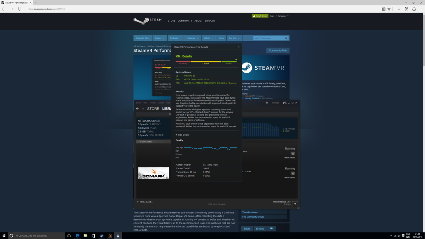Image resolution: width=425 pixels, height=239 pixels.
Task: Expand the Videos store dropdown
Action: click(209, 38)
